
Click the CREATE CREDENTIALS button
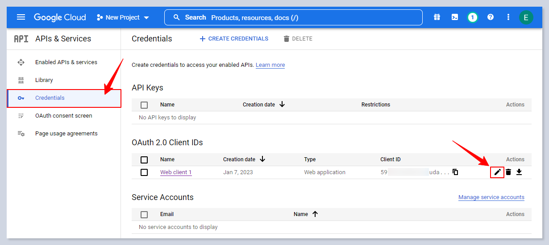pos(234,39)
